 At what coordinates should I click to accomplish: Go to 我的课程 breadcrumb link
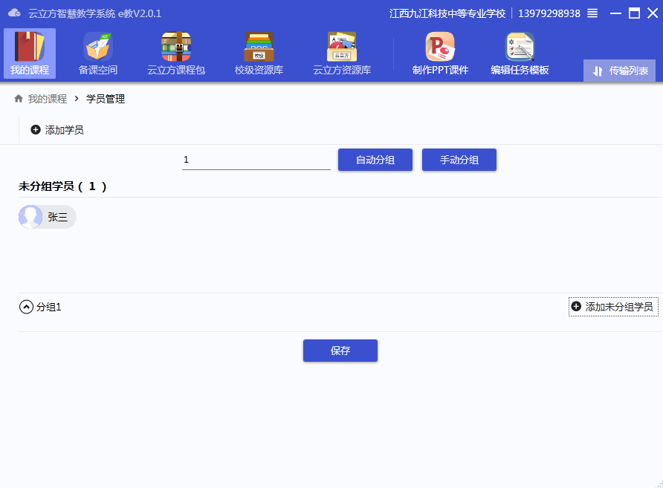[x=48, y=99]
